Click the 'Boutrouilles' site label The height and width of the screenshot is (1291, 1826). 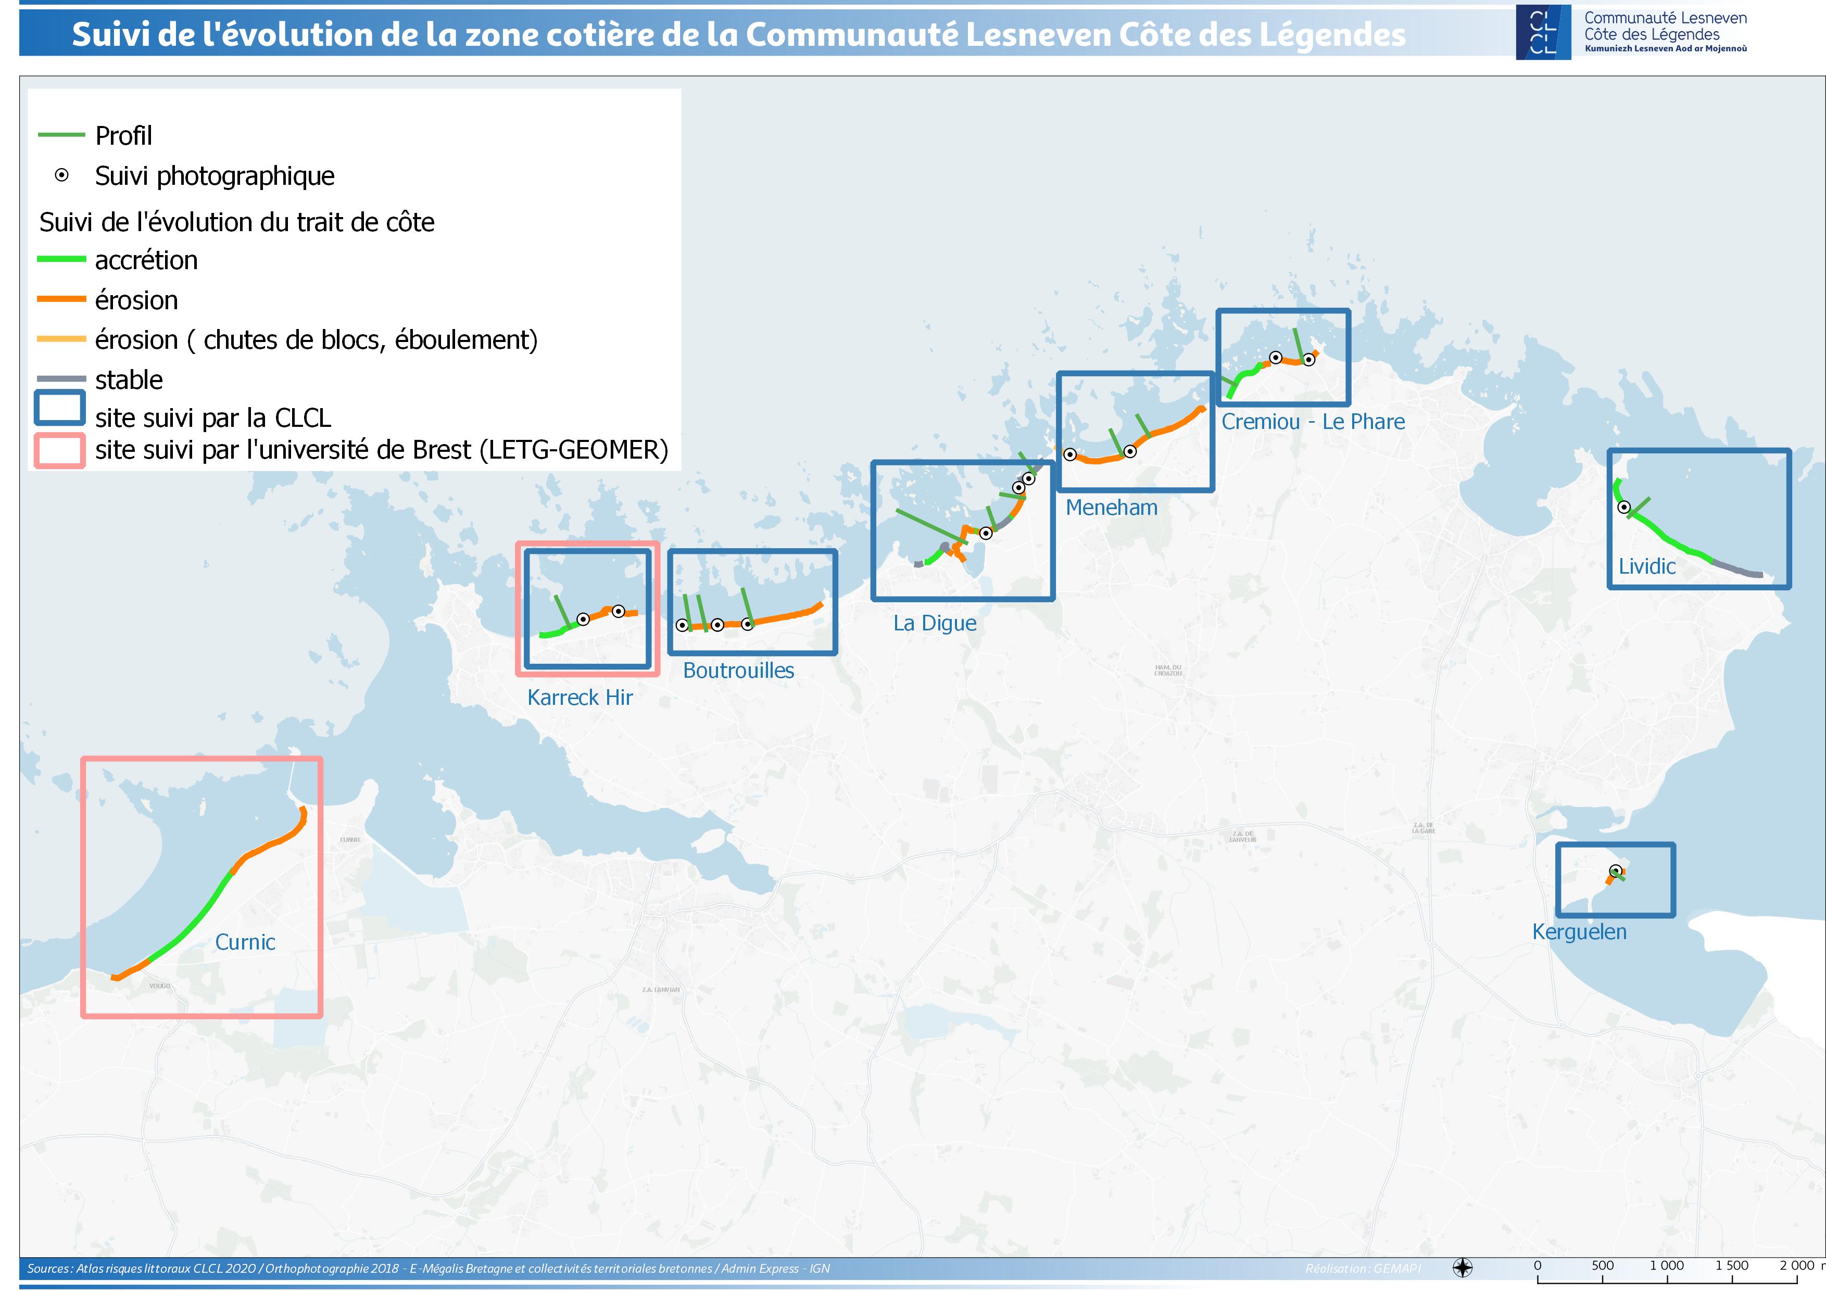[739, 670]
